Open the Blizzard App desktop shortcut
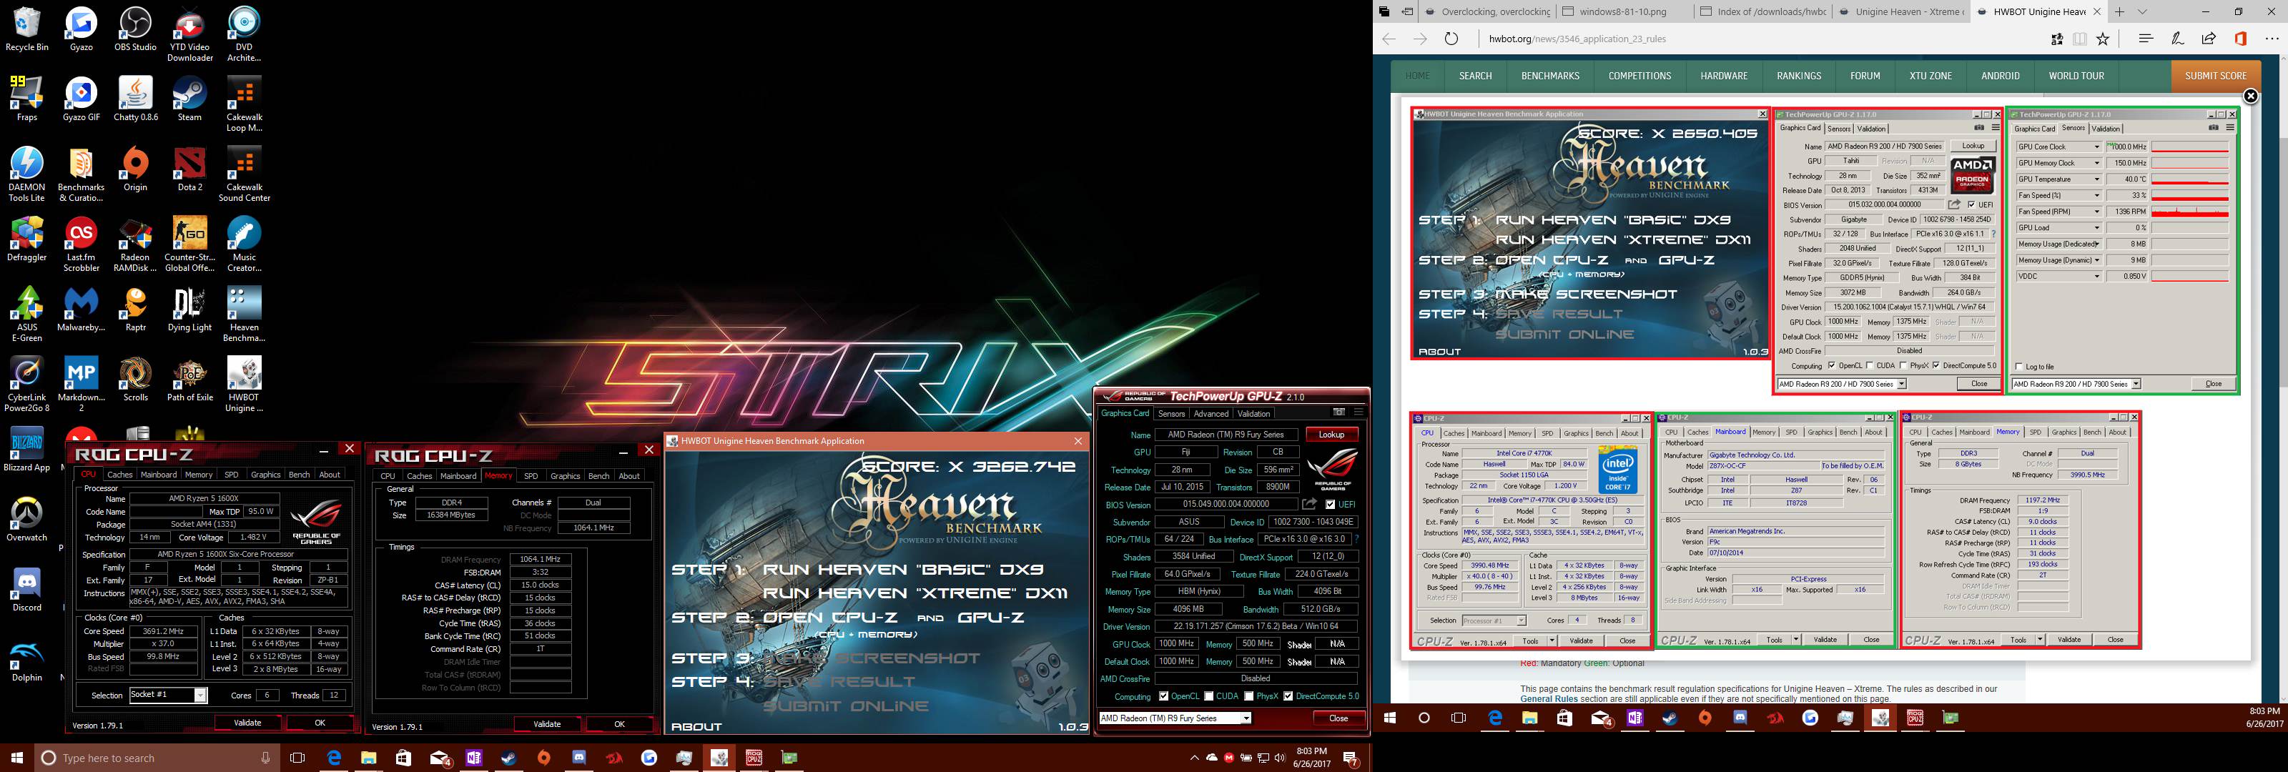This screenshot has width=2288, height=772. click(26, 449)
